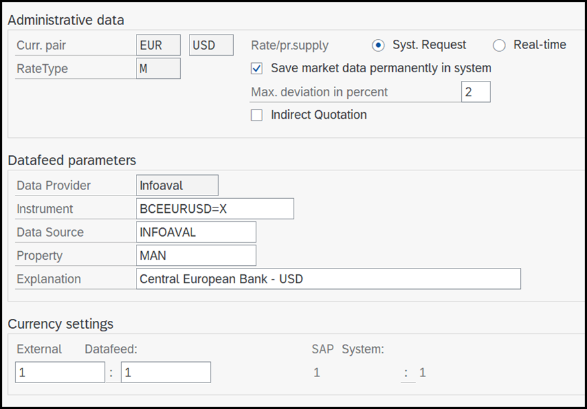Enable the Indirect Quotation option

coord(256,115)
